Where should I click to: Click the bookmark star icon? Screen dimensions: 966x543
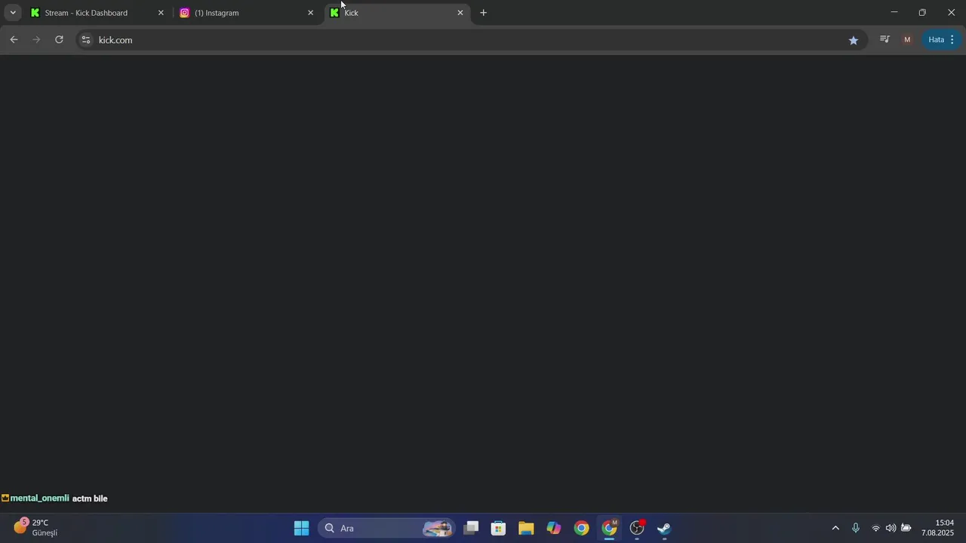(x=854, y=40)
